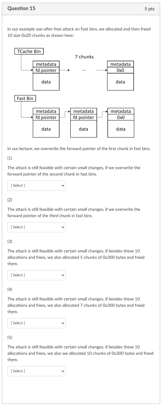Screen dimensions: 163x407
Task: Click the 0x0 field in the TCache chunk
Action: [x=120, y=70]
